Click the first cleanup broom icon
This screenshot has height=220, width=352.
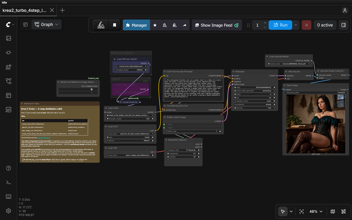click(165, 25)
